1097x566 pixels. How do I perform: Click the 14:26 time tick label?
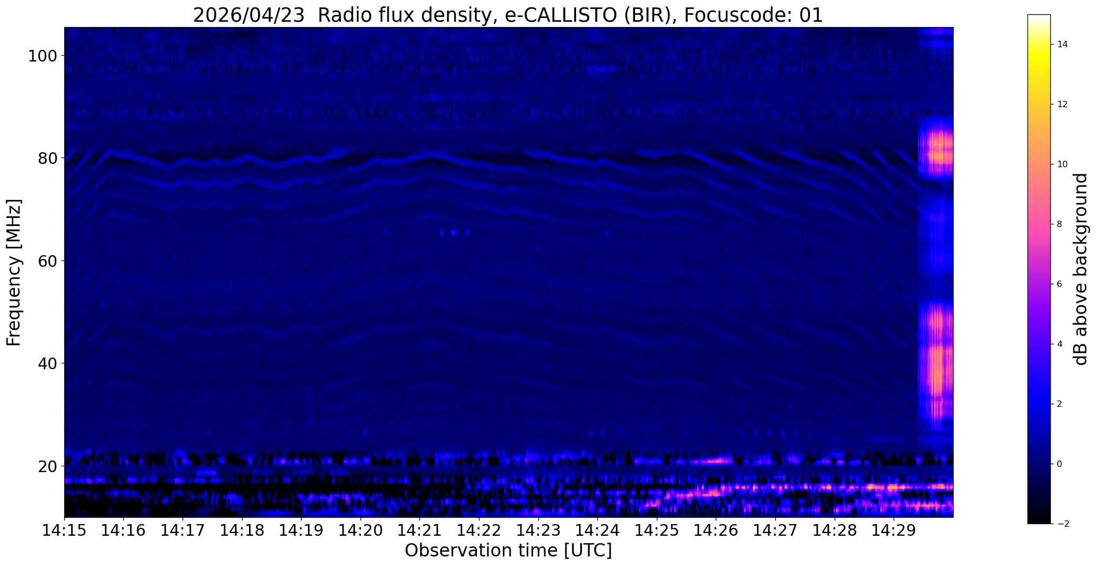(716, 530)
